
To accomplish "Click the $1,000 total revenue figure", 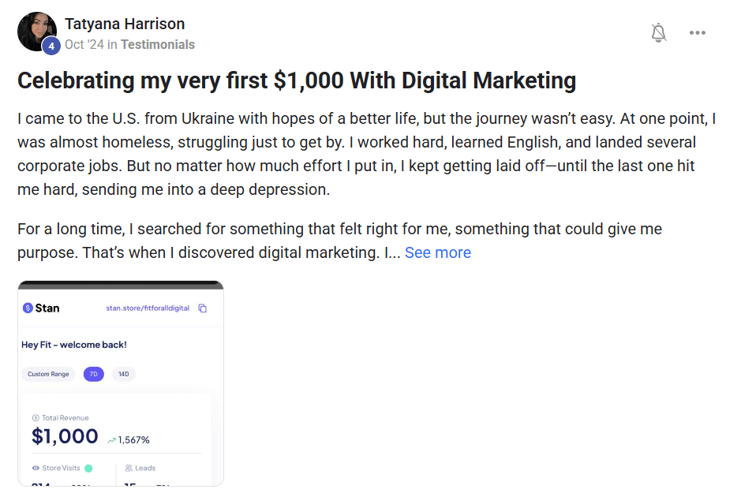I will (x=65, y=436).
